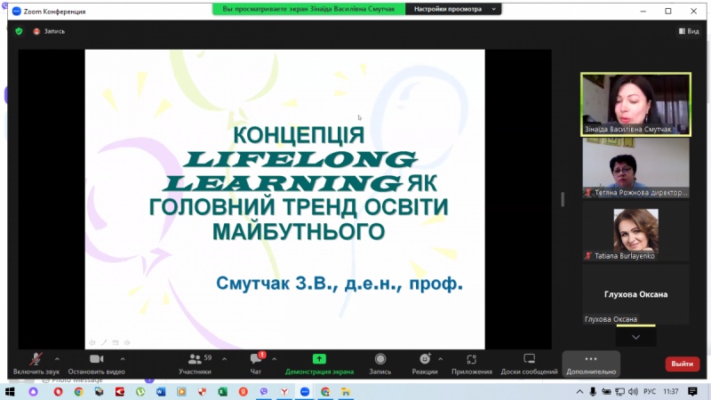The height and width of the screenshot is (400, 711).
Task: Select Зінаїда Василівна Смутчак video thumbnail
Action: pyautogui.click(x=635, y=104)
